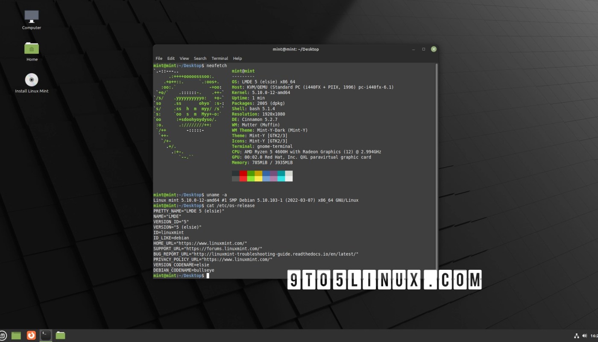Click the 'CPU: AMD Ryzen 5 4600H' line
Screen dimensions: 598x342
(306, 152)
